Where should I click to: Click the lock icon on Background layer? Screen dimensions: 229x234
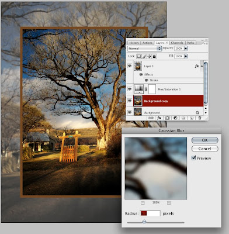[197, 113]
